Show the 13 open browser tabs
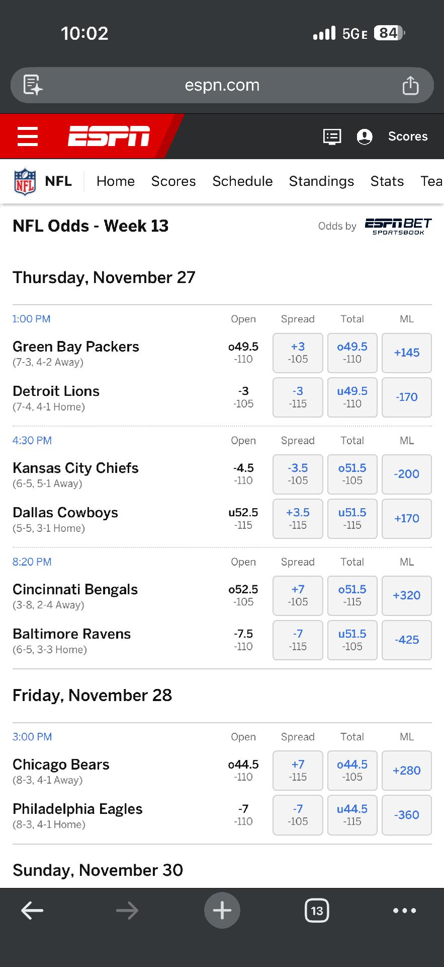The image size is (444, 967). point(317,910)
